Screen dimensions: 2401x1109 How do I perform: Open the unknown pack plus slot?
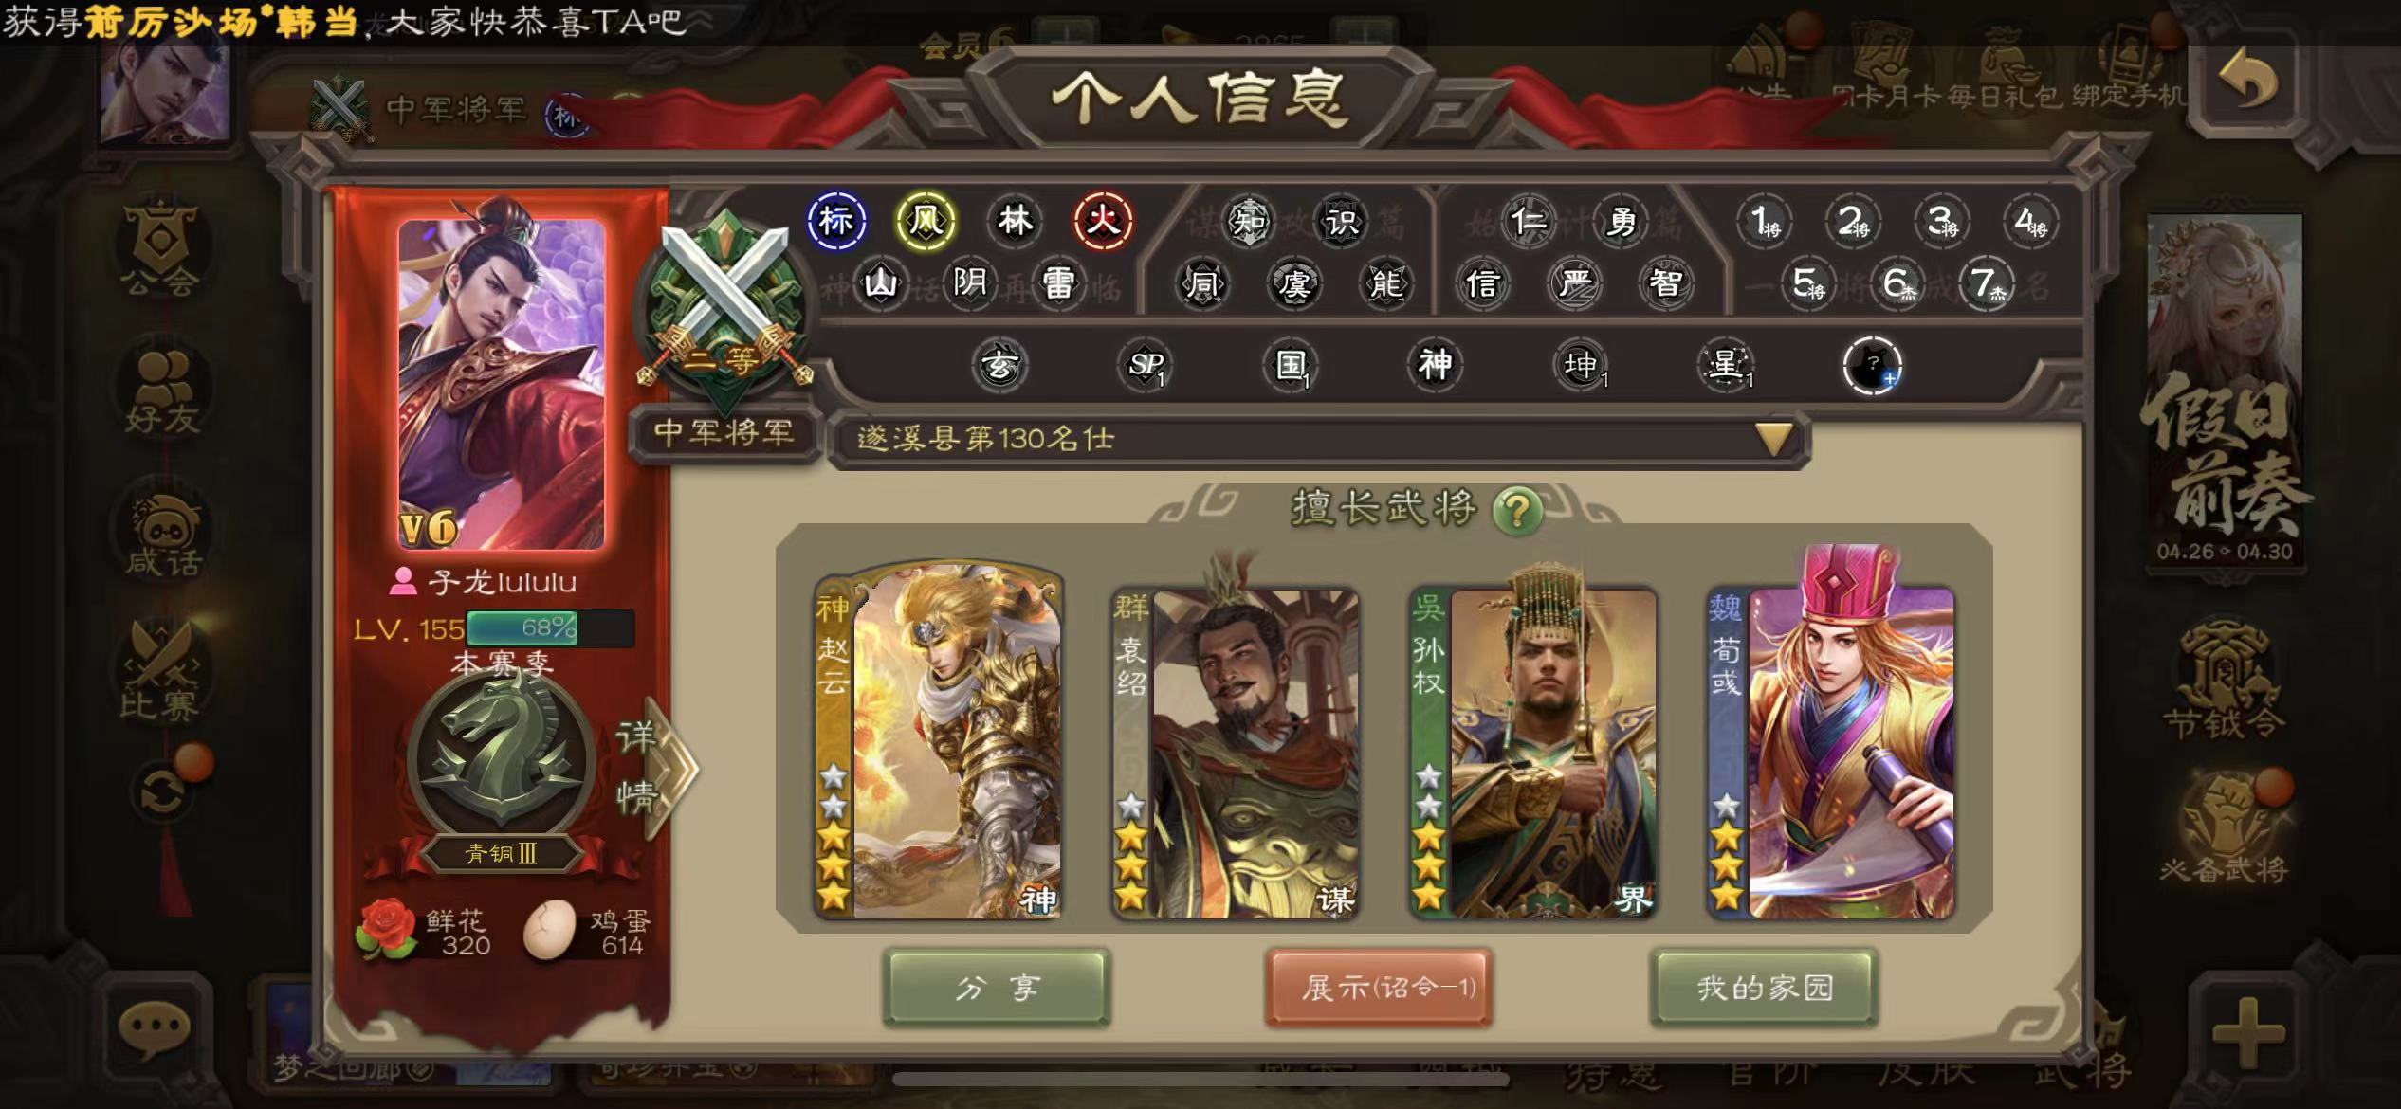1872,365
